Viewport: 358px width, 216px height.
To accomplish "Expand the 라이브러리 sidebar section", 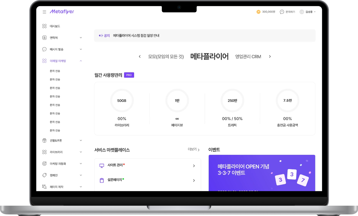I will [81, 152].
